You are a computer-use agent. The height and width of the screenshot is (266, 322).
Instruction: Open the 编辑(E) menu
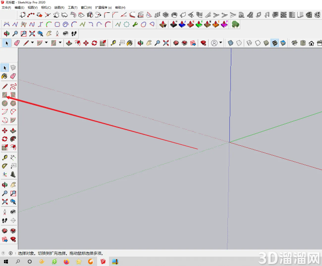pyautogui.click(x=19, y=7)
